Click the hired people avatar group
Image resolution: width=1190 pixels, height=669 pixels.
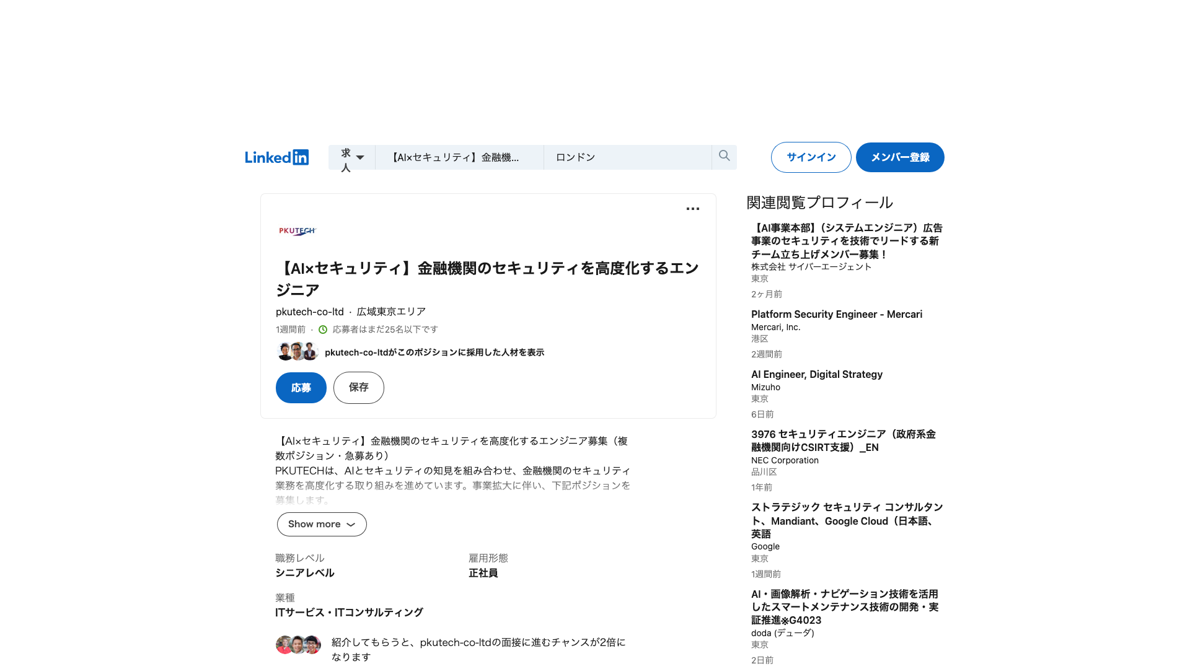pos(297,351)
